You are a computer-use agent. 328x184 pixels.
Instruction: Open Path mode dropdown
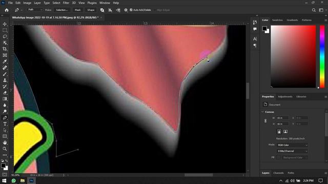pos(35,10)
